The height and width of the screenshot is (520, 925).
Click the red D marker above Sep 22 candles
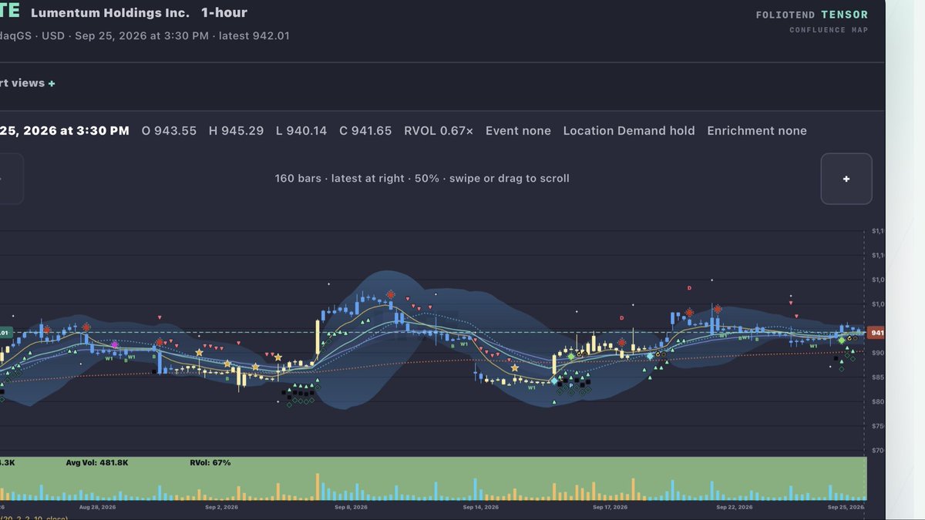[689, 288]
